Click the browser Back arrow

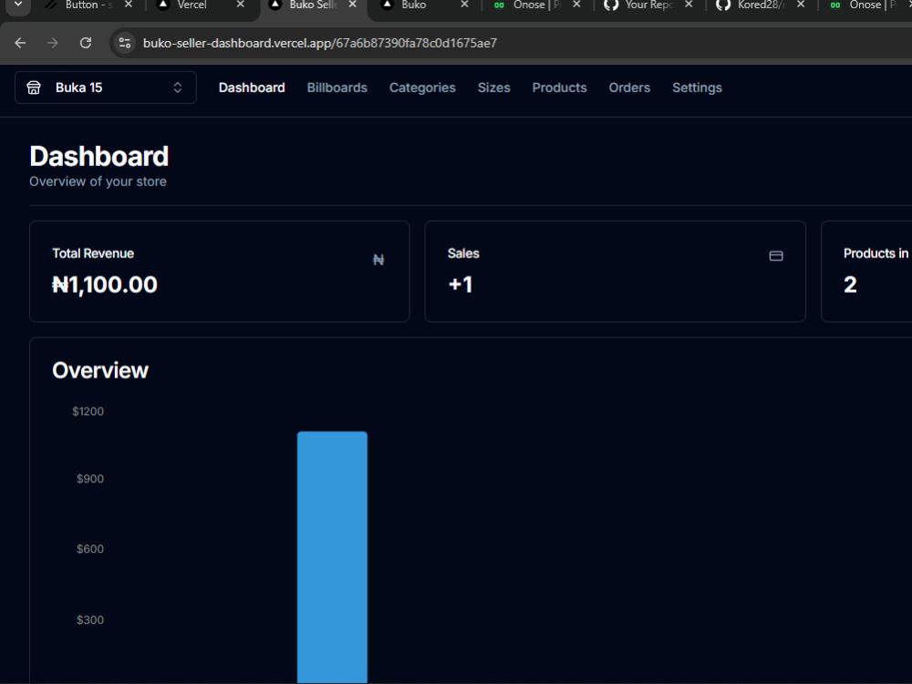pos(20,43)
